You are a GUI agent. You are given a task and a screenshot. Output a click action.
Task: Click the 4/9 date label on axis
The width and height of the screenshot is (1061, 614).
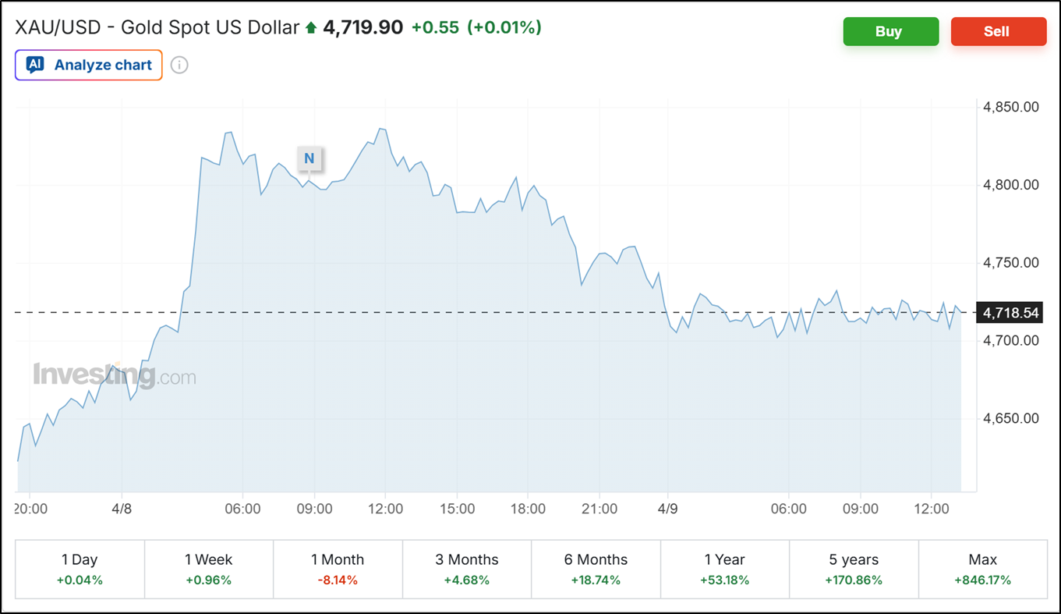pyautogui.click(x=668, y=509)
